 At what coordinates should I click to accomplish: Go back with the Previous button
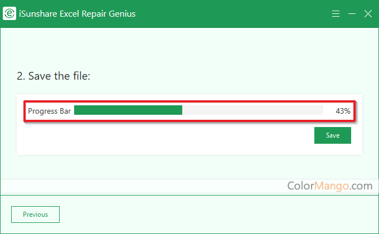coord(35,214)
